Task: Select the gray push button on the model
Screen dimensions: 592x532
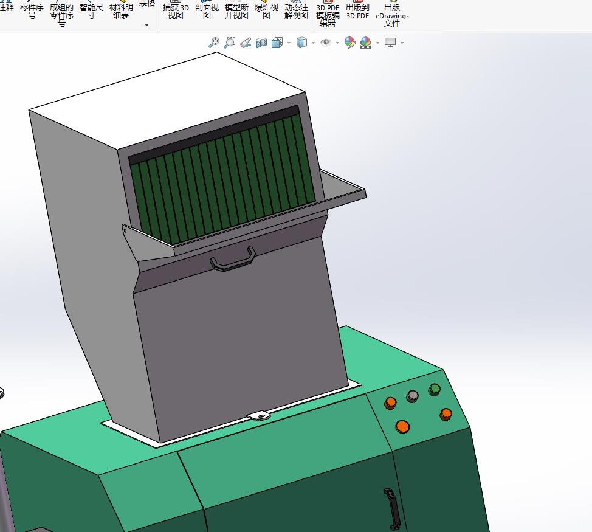Action: pyautogui.click(x=412, y=396)
